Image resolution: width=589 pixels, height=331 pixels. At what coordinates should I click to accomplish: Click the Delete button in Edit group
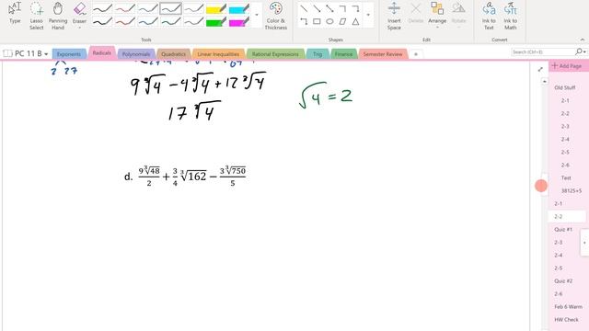tap(415, 13)
